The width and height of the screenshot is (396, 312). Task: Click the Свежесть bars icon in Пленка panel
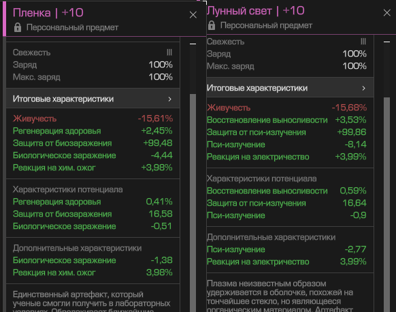pos(169,52)
